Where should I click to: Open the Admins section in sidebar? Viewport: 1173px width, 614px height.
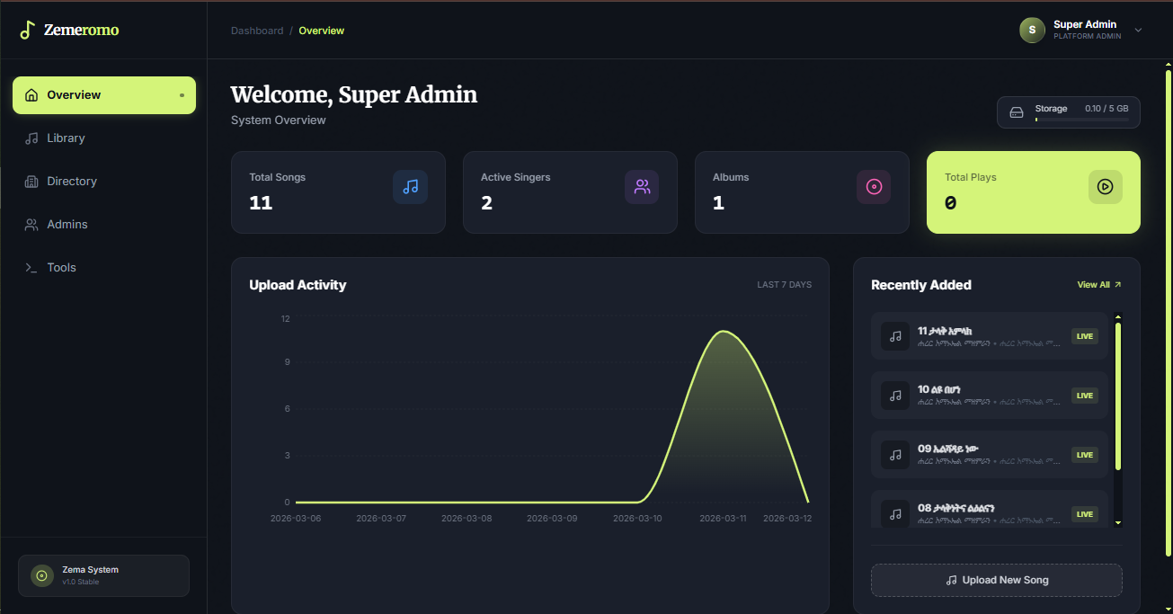point(104,225)
